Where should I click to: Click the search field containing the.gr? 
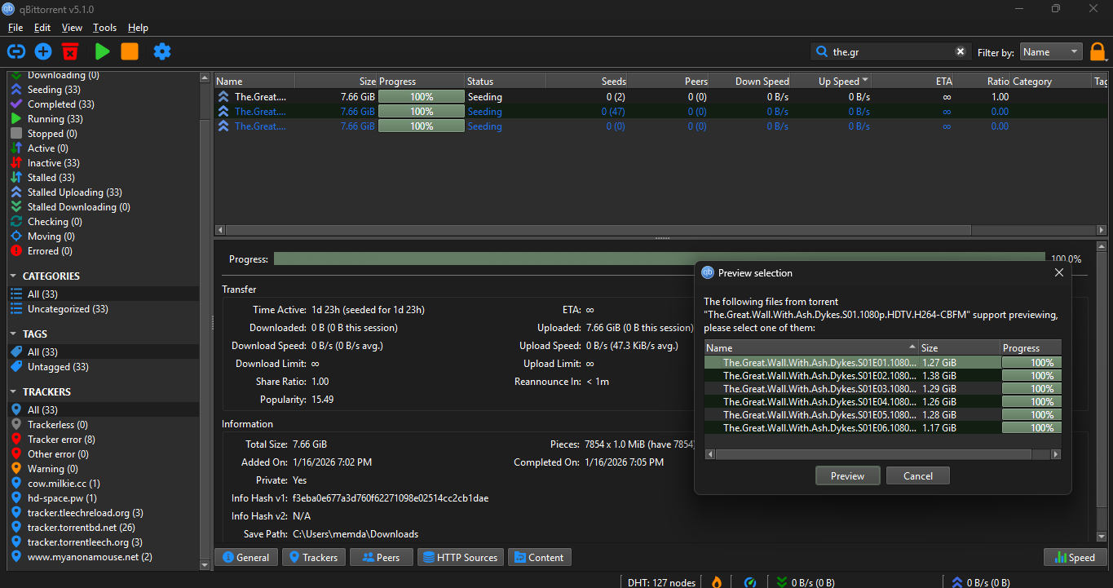[890, 51]
